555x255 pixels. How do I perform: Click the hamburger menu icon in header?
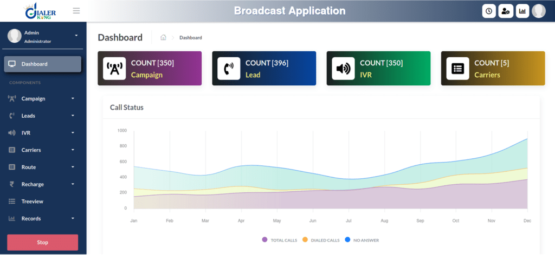(x=76, y=11)
